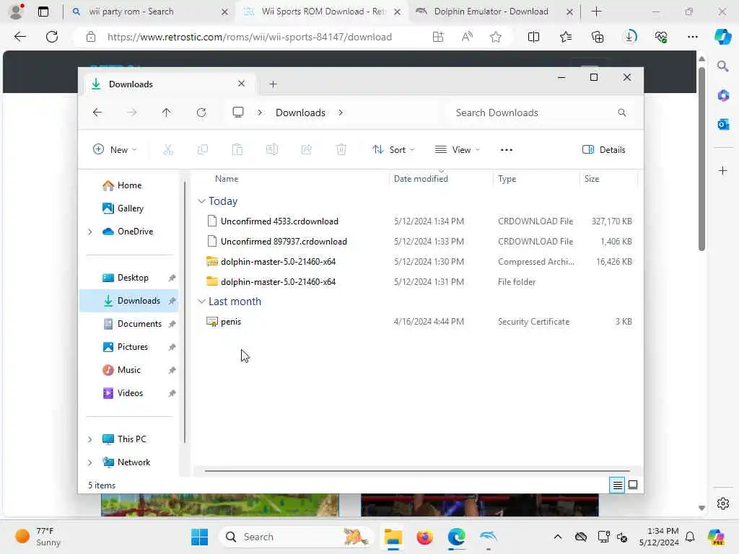Switch to the details list view icon

pos(618,485)
